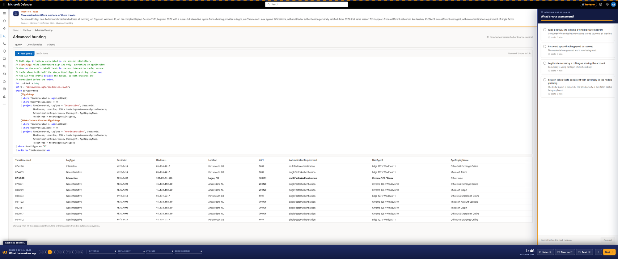Navigate to Hunting in the breadcrumb
This screenshot has width=618, height=259.
(x=27, y=30)
